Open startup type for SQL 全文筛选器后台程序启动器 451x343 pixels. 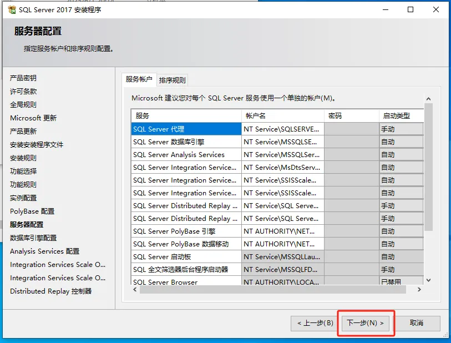401,269
